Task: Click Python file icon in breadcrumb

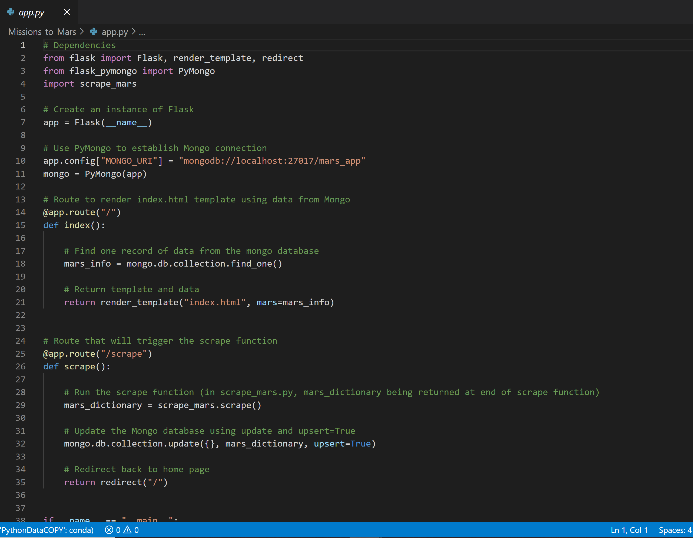Action: (94, 31)
